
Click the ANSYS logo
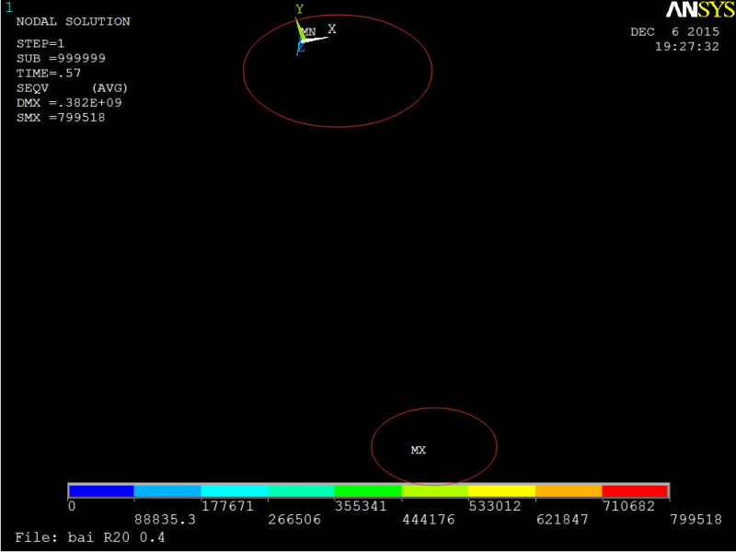700,9
